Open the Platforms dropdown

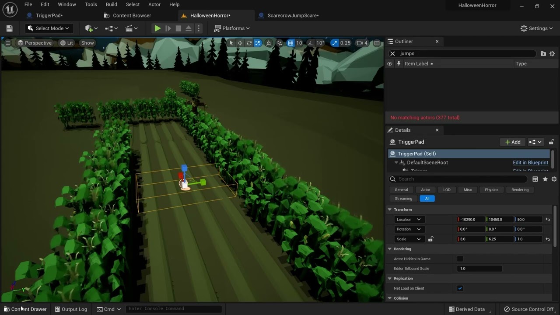click(x=232, y=28)
